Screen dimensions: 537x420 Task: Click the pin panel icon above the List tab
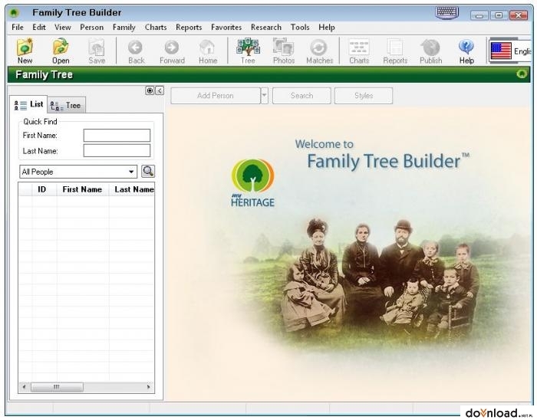[150, 90]
